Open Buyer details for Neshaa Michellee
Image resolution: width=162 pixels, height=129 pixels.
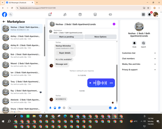[x=65, y=53]
